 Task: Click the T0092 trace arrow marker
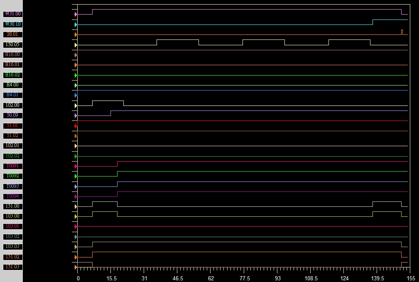tap(76, 176)
